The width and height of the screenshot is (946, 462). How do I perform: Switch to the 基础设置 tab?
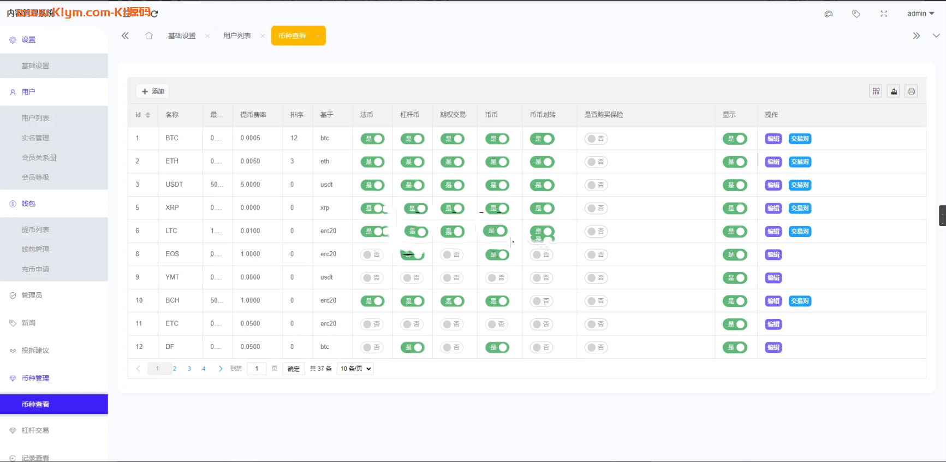point(182,36)
